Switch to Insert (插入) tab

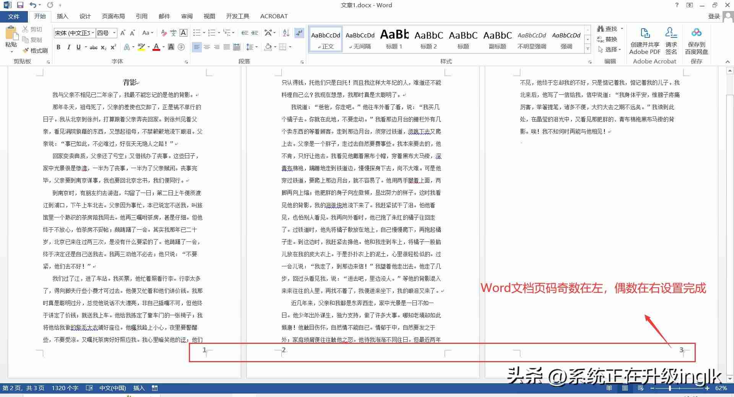[x=62, y=16]
